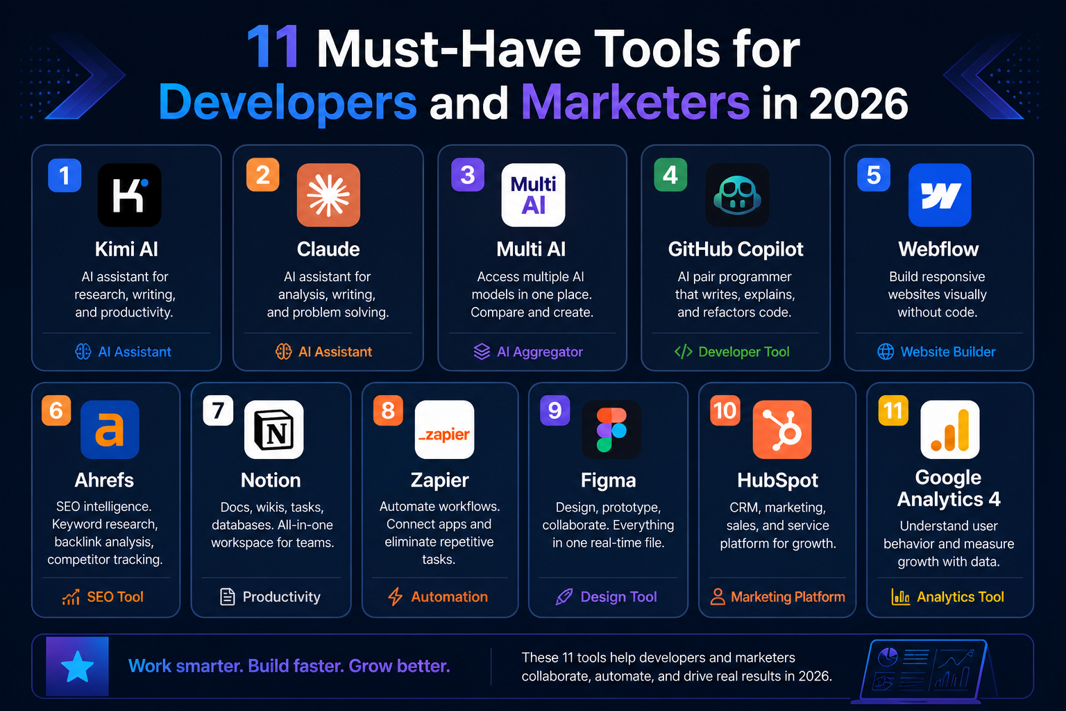This screenshot has width=1066, height=711.
Task: Click the brain icon under Kimi AI
Action: click(x=83, y=351)
